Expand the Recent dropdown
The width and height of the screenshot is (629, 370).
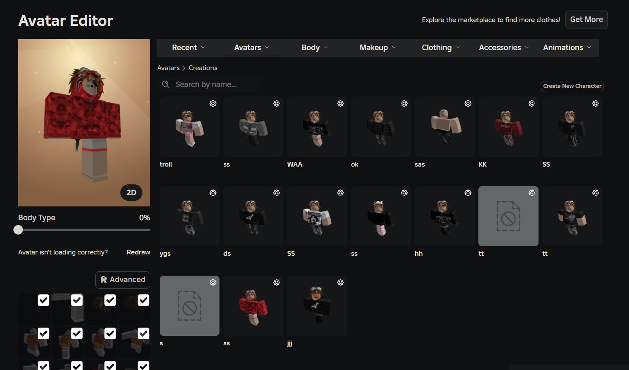188,48
